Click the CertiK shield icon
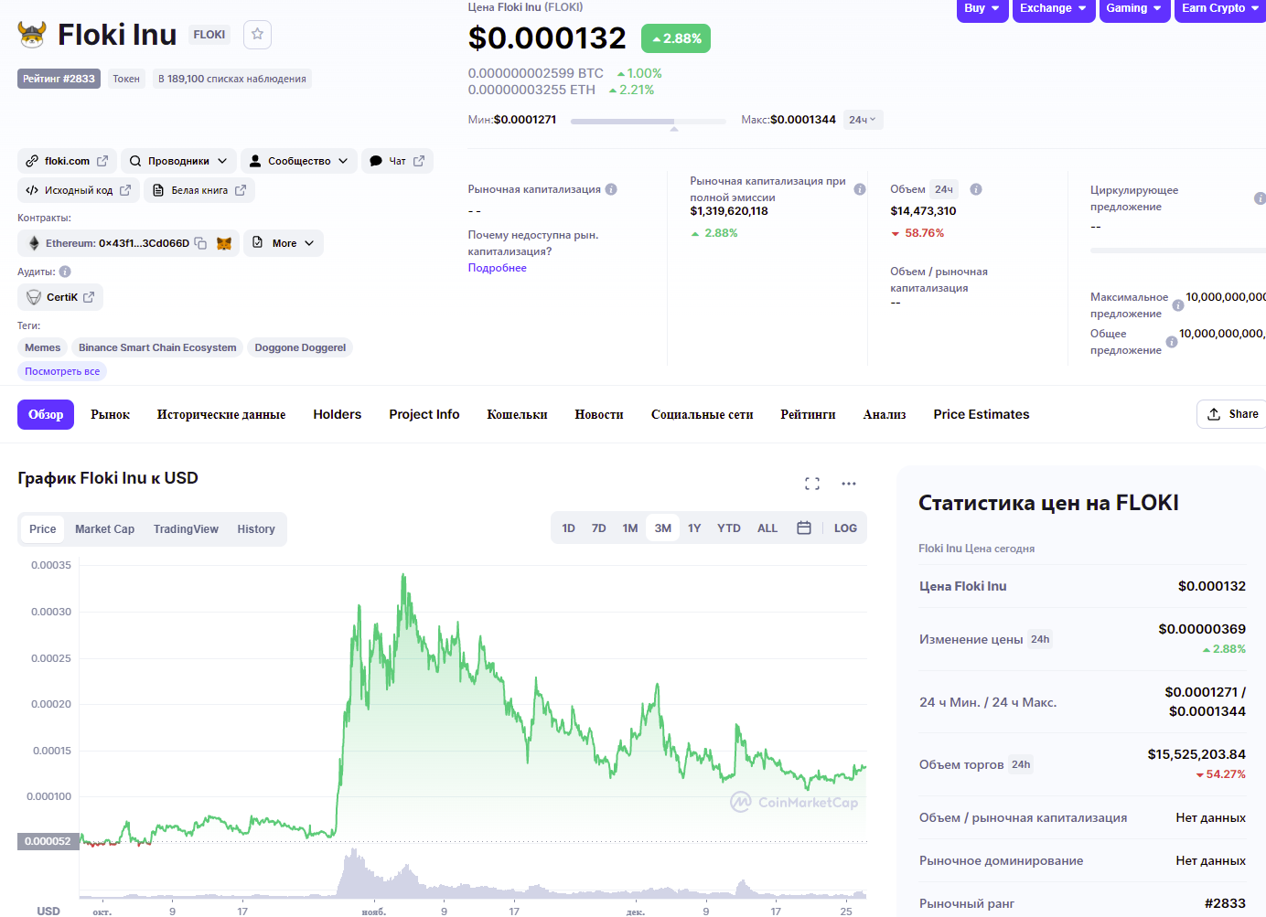The image size is (1266, 917). (x=34, y=297)
